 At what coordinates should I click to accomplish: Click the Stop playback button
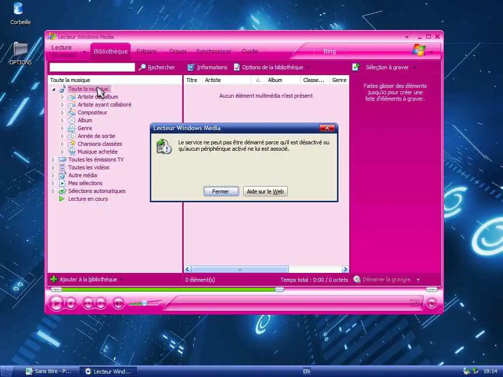tap(71, 303)
